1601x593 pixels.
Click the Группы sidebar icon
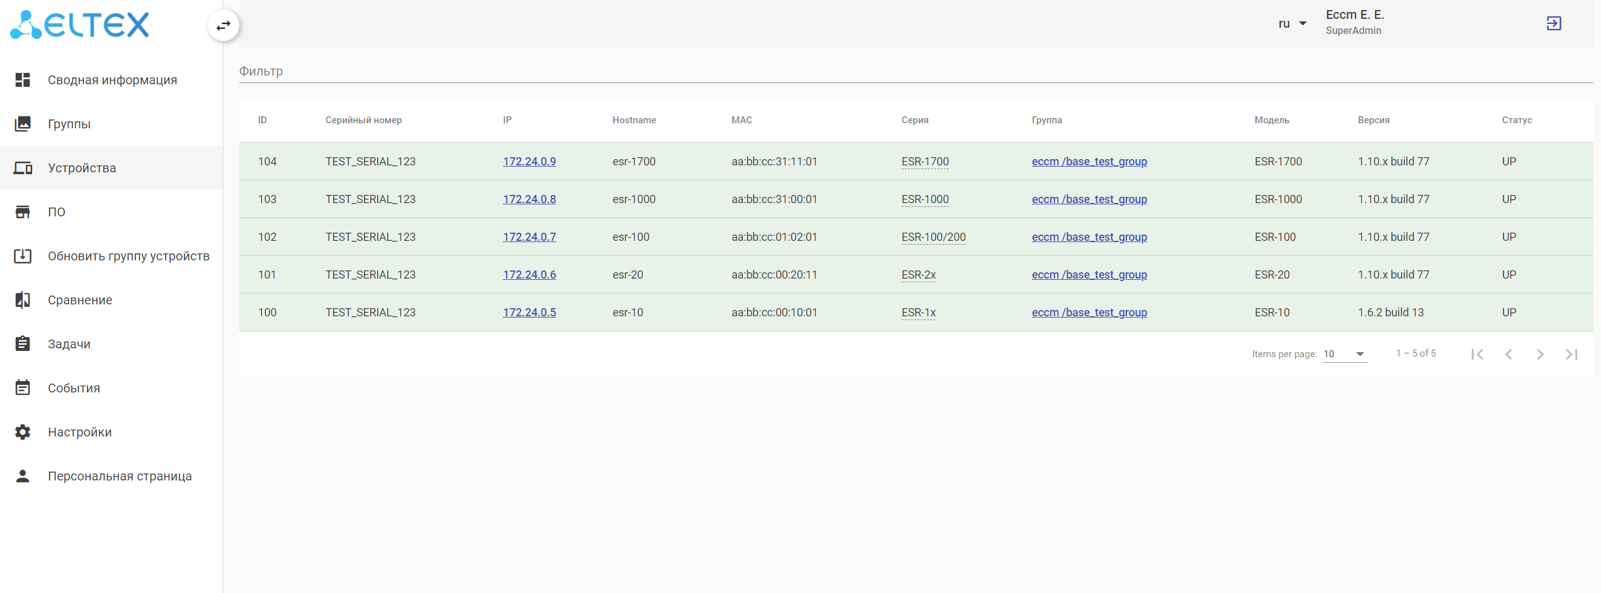23,124
